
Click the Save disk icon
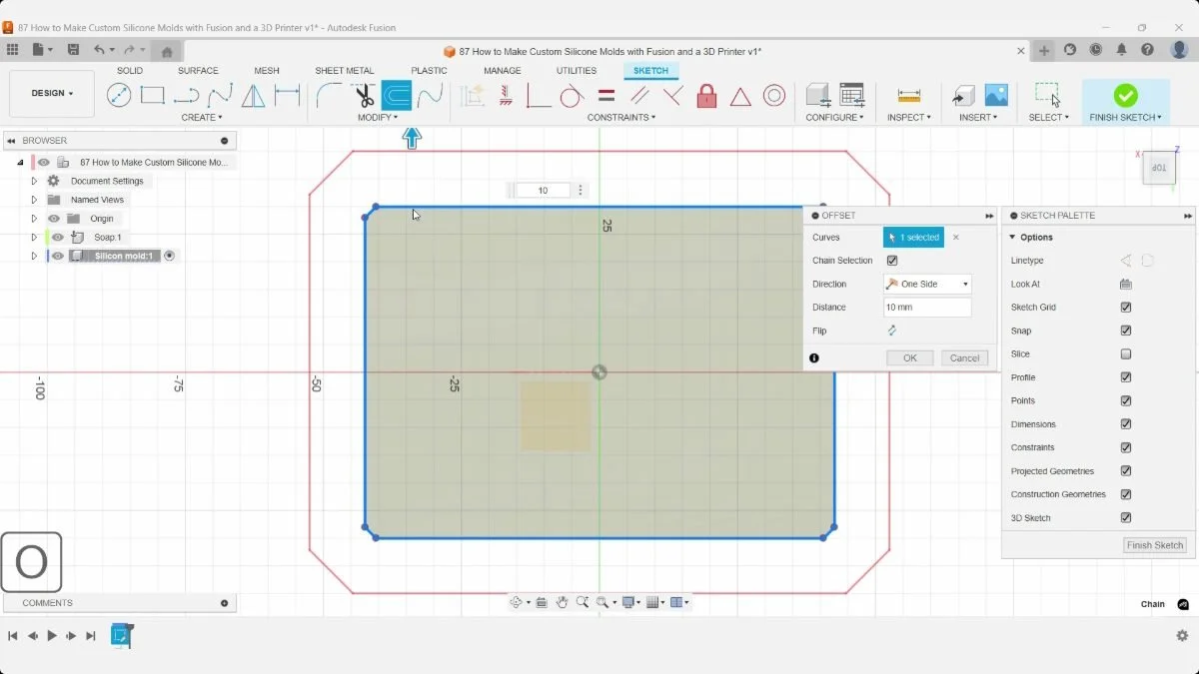coord(73,50)
